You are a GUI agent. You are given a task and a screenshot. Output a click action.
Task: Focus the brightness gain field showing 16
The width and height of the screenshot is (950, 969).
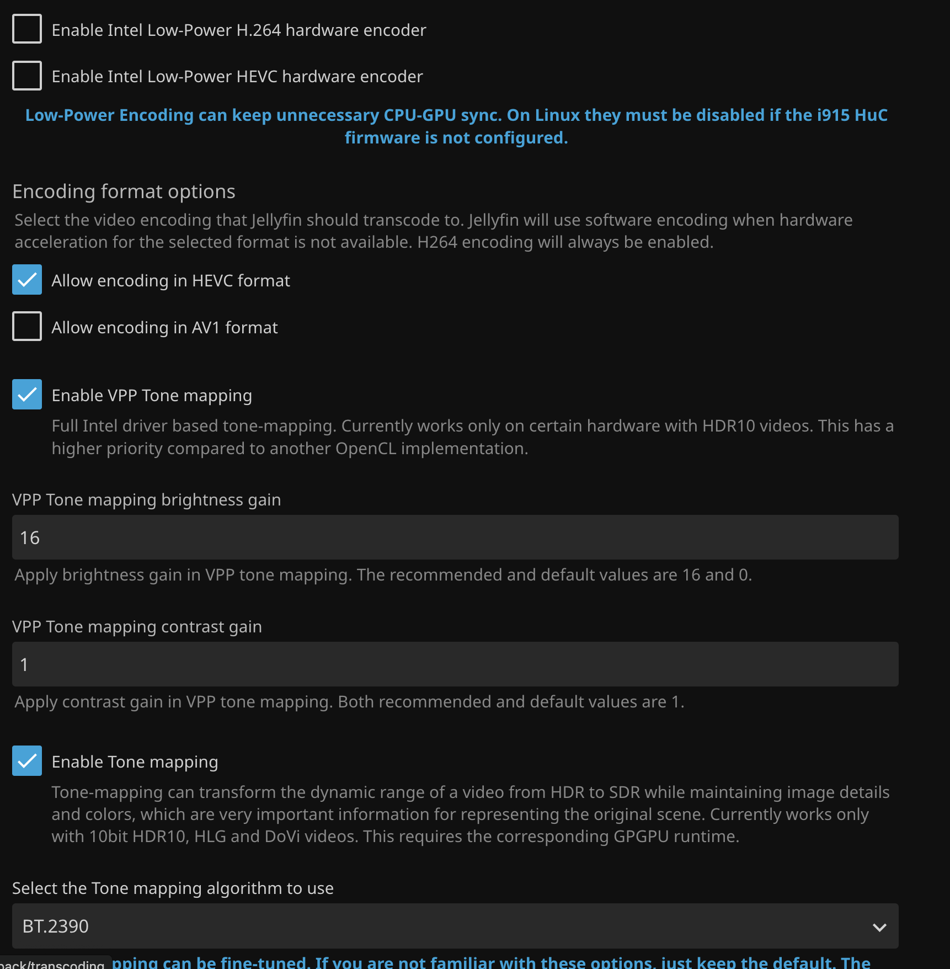[x=455, y=537]
